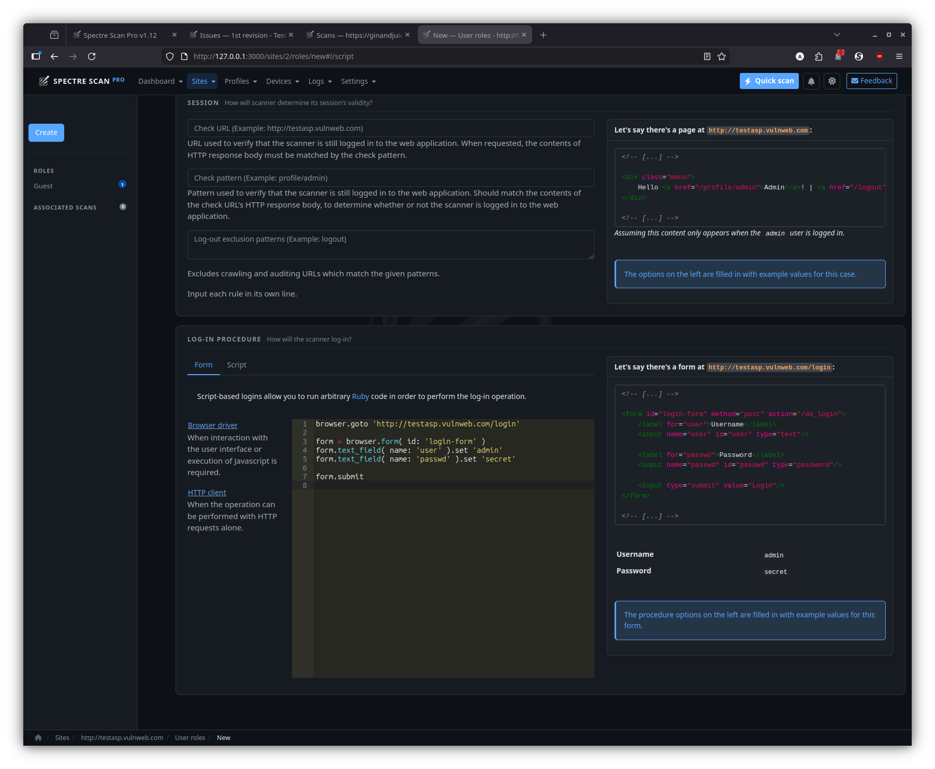Click the Log-out exclusion patterns textarea
This screenshot has height=769, width=935.
pyautogui.click(x=390, y=245)
